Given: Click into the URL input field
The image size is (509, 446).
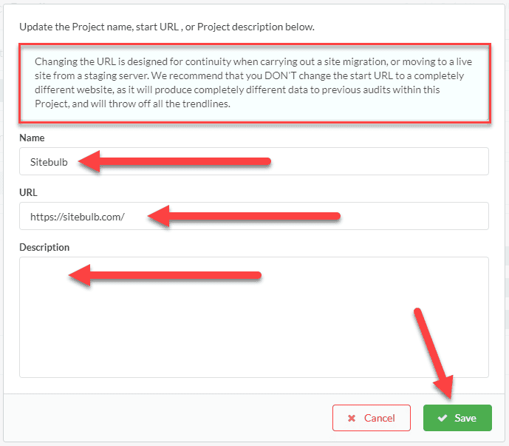Looking at the screenshot, I should 254,216.
